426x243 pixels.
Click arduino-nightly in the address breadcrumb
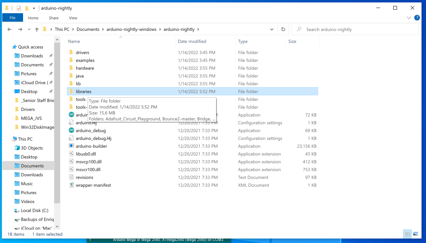click(x=179, y=29)
